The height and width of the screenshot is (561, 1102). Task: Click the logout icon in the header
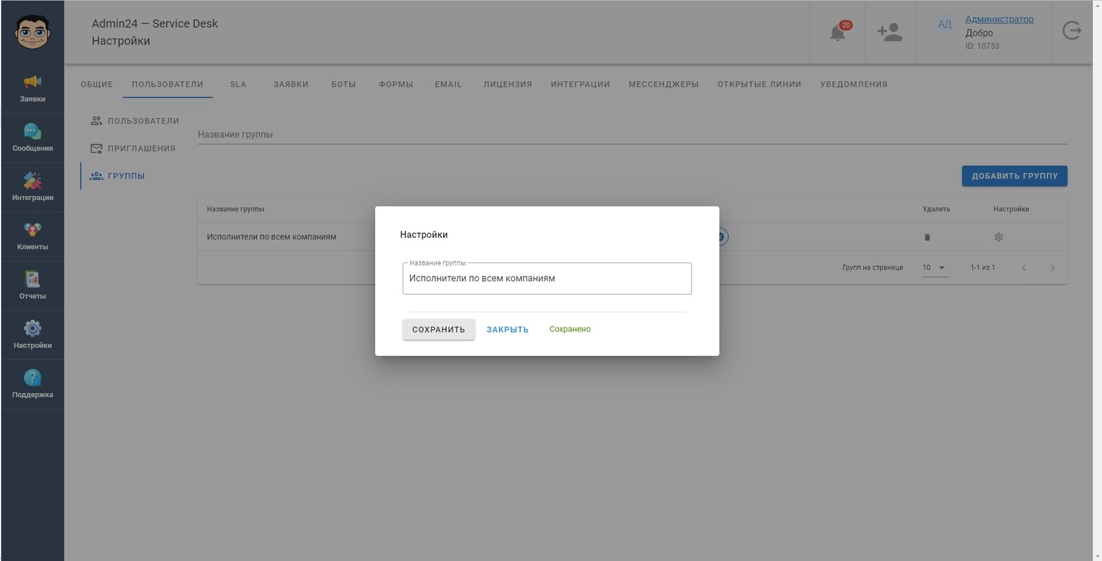(1072, 31)
